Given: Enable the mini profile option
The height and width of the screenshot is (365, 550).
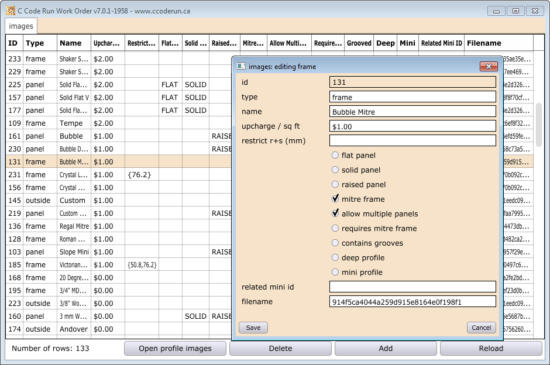Looking at the screenshot, I should pyautogui.click(x=335, y=273).
